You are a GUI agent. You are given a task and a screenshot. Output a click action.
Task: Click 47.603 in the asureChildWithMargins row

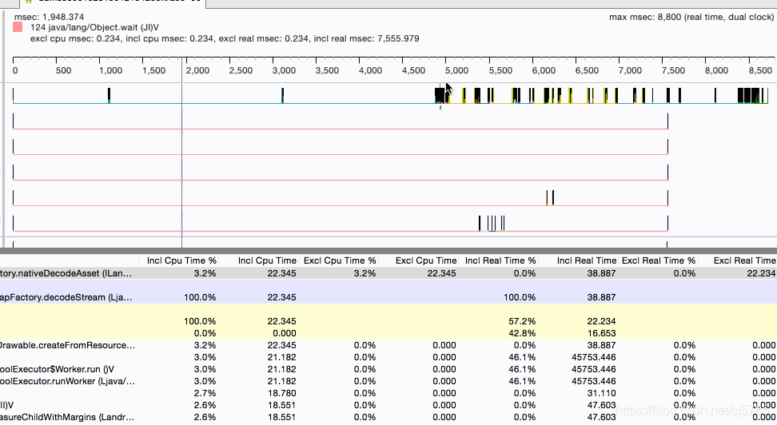(601, 417)
